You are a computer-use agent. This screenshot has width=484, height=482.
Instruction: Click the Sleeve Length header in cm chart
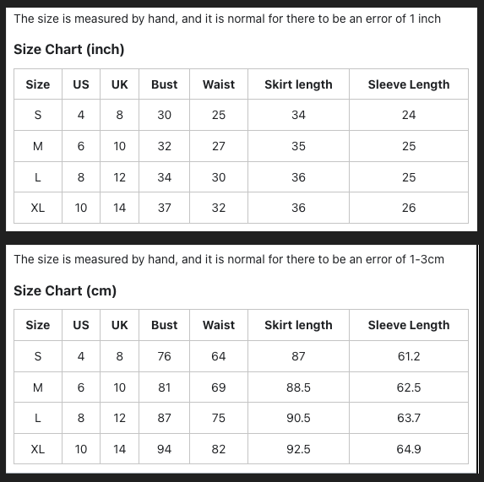coord(409,325)
